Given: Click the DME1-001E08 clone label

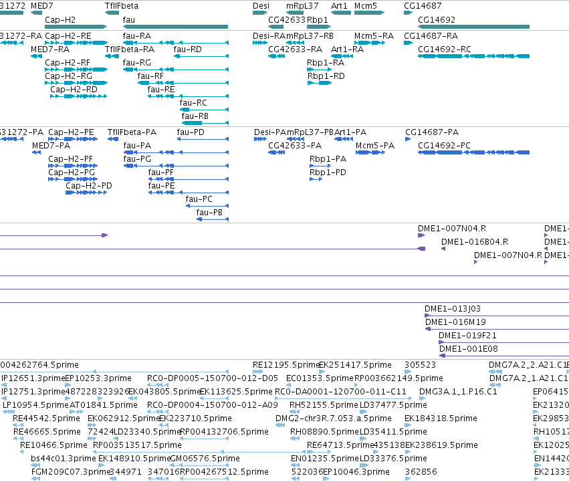Looking at the screenshot, I should 469,349.
